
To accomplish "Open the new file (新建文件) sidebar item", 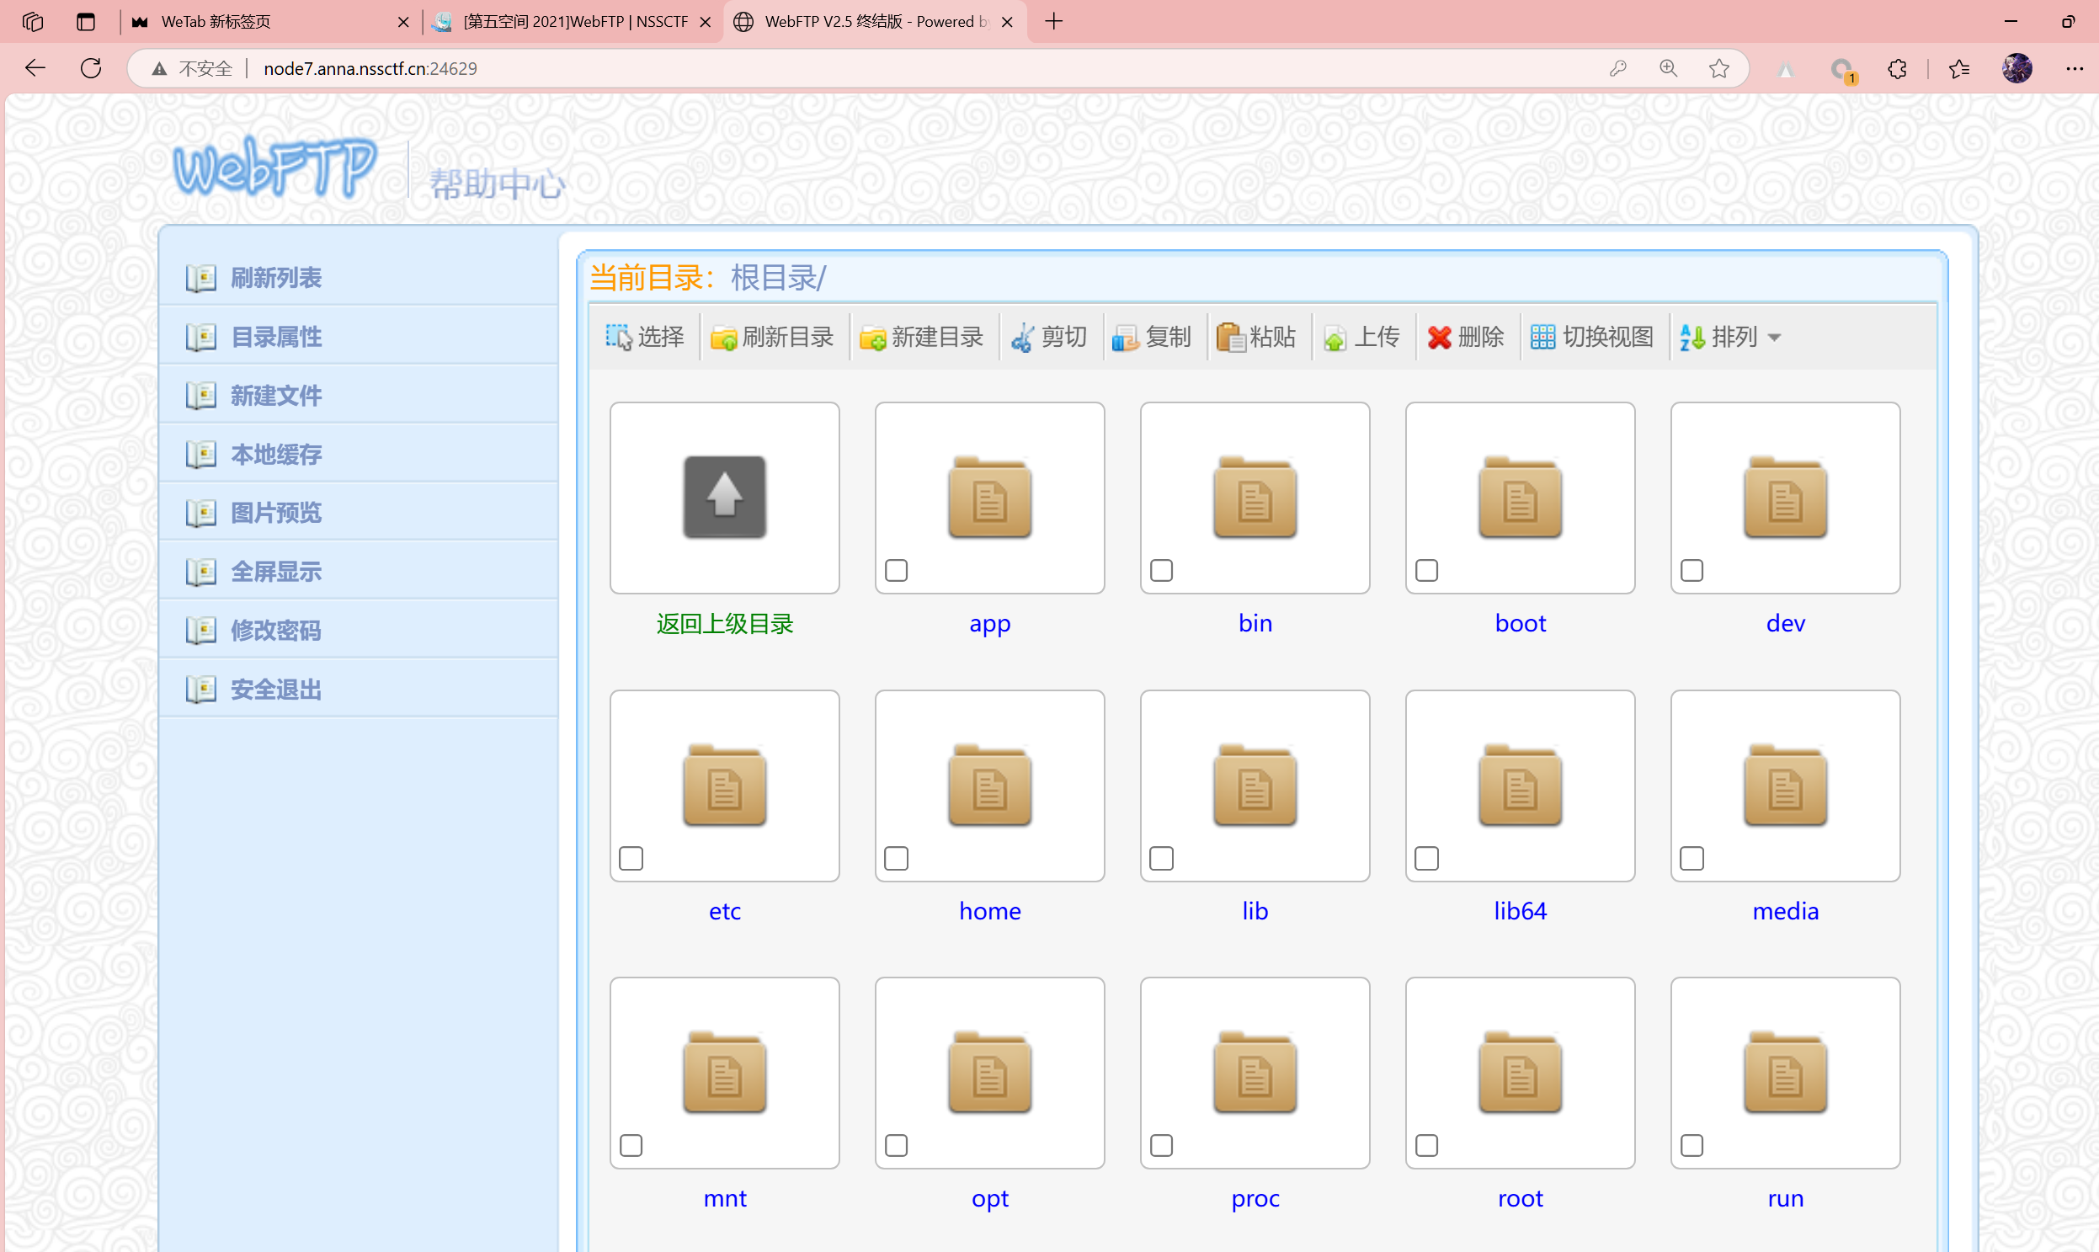I will pos(276,395).
